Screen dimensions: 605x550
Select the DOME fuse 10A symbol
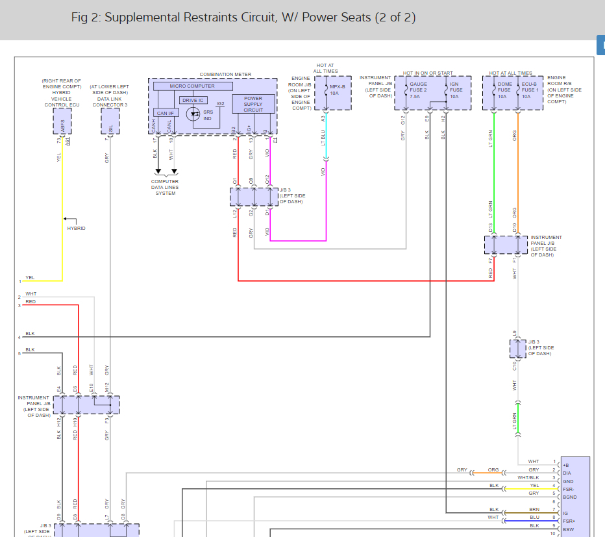pyautogui.click(x=494, y=91)
